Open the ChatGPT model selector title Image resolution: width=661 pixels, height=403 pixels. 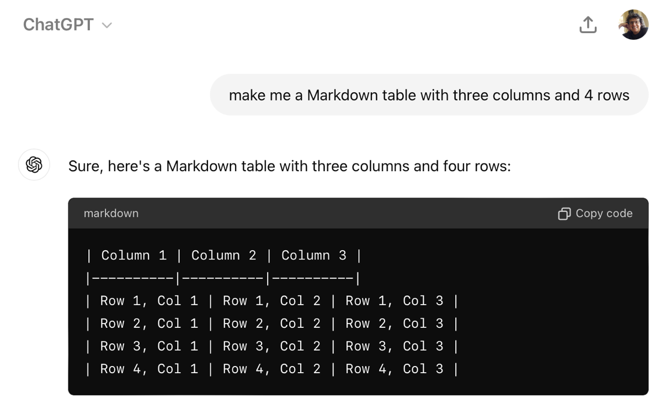coord(58,25)
